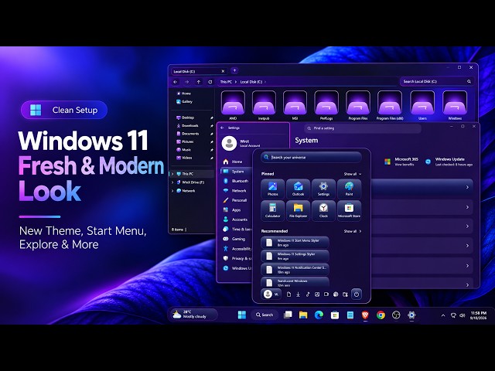
Task: Open the PerfLogs folder in Explorer
Action: [326, 105]
